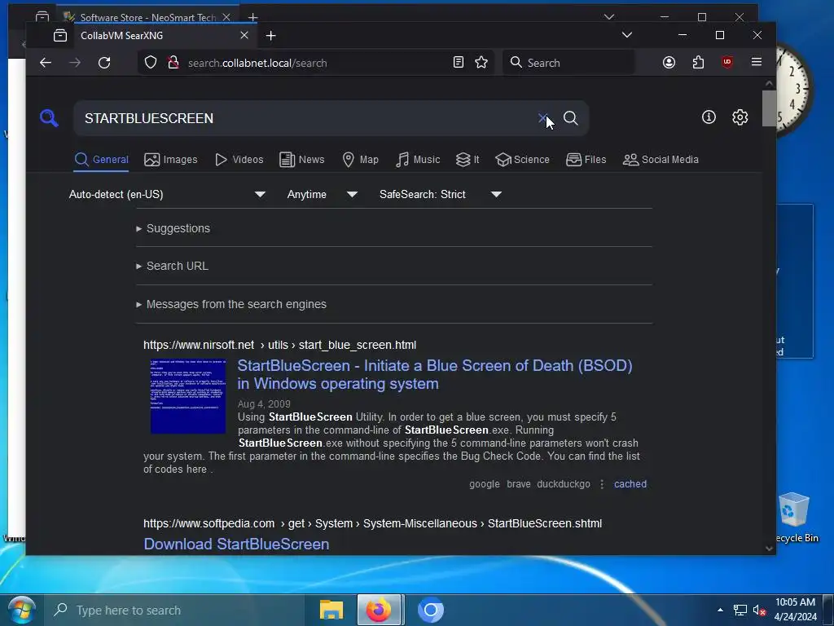The height and width of the screenshot is (626, 834).
Task: Open the taskbar clock and date
Action: point(795,610)
